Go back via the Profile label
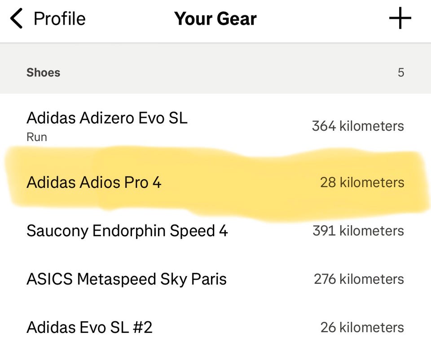431x349 pixels. 59,19
